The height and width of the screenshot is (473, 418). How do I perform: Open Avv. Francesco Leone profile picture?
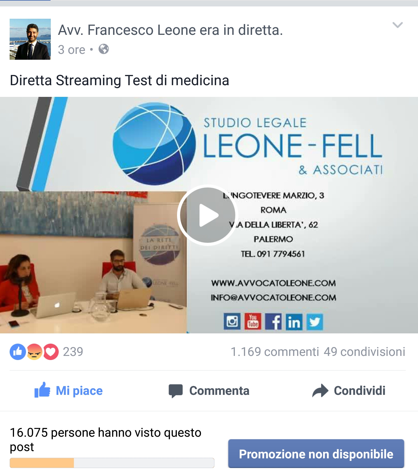click(30, 39)
